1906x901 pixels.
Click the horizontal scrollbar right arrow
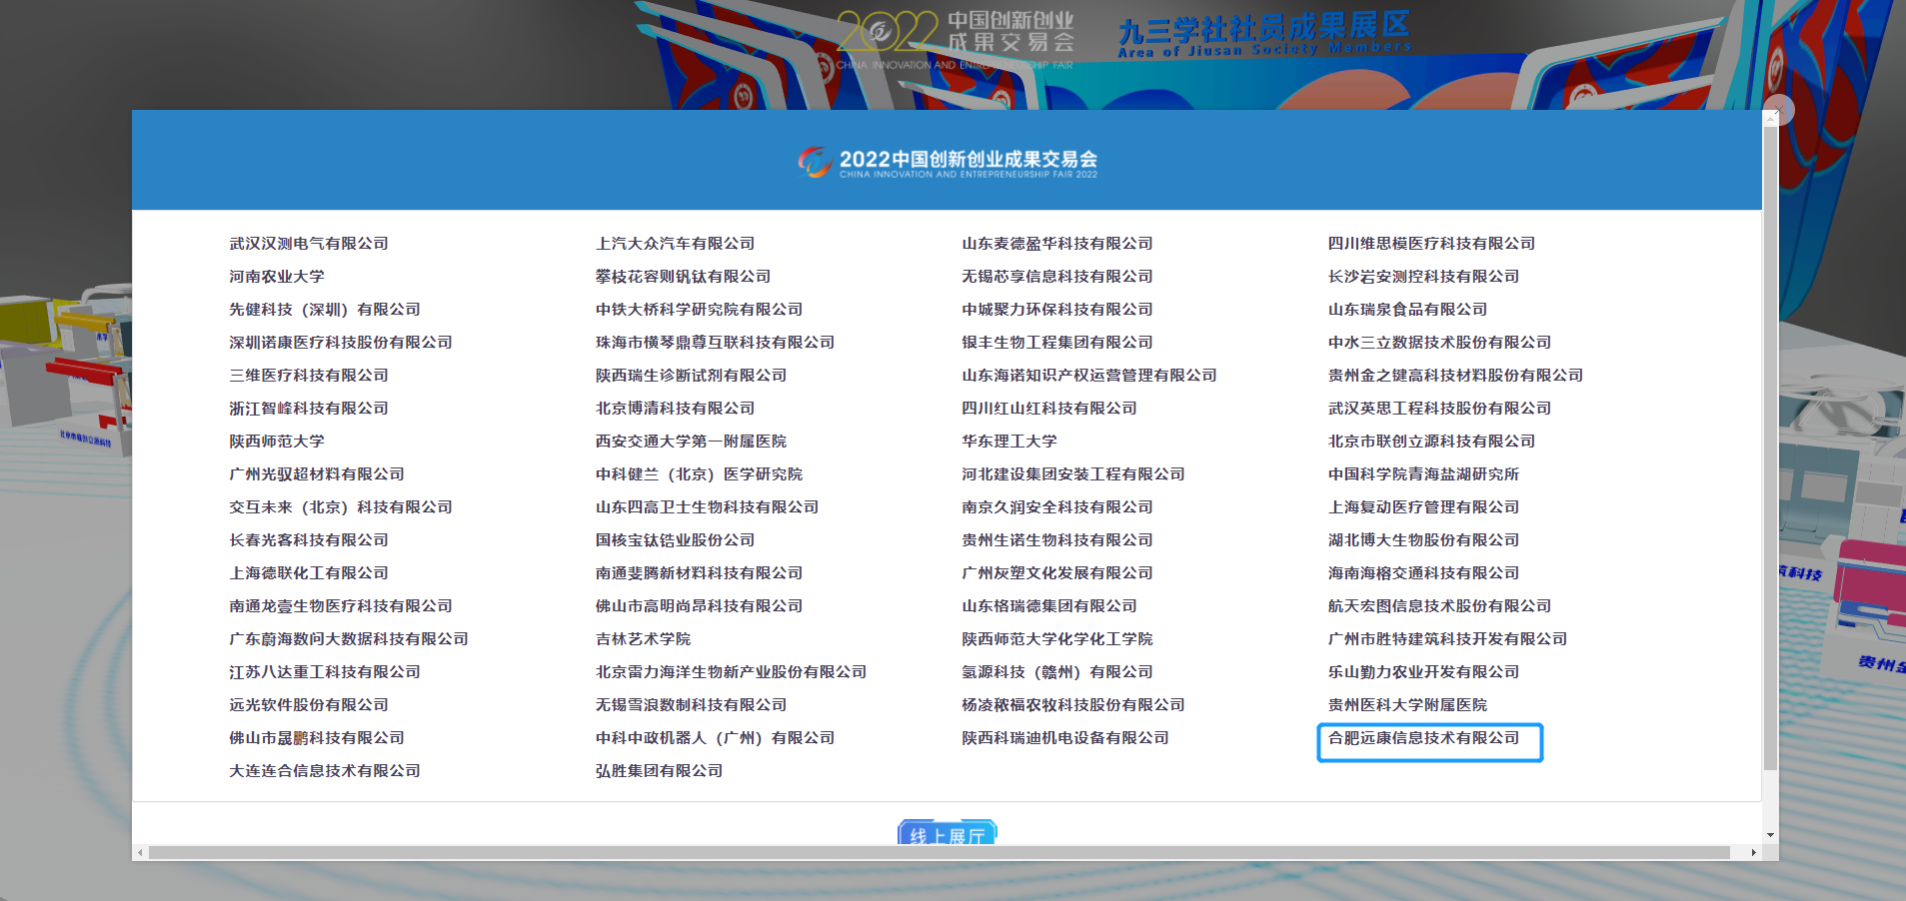pyautogui.click(x=1753, y=853)
